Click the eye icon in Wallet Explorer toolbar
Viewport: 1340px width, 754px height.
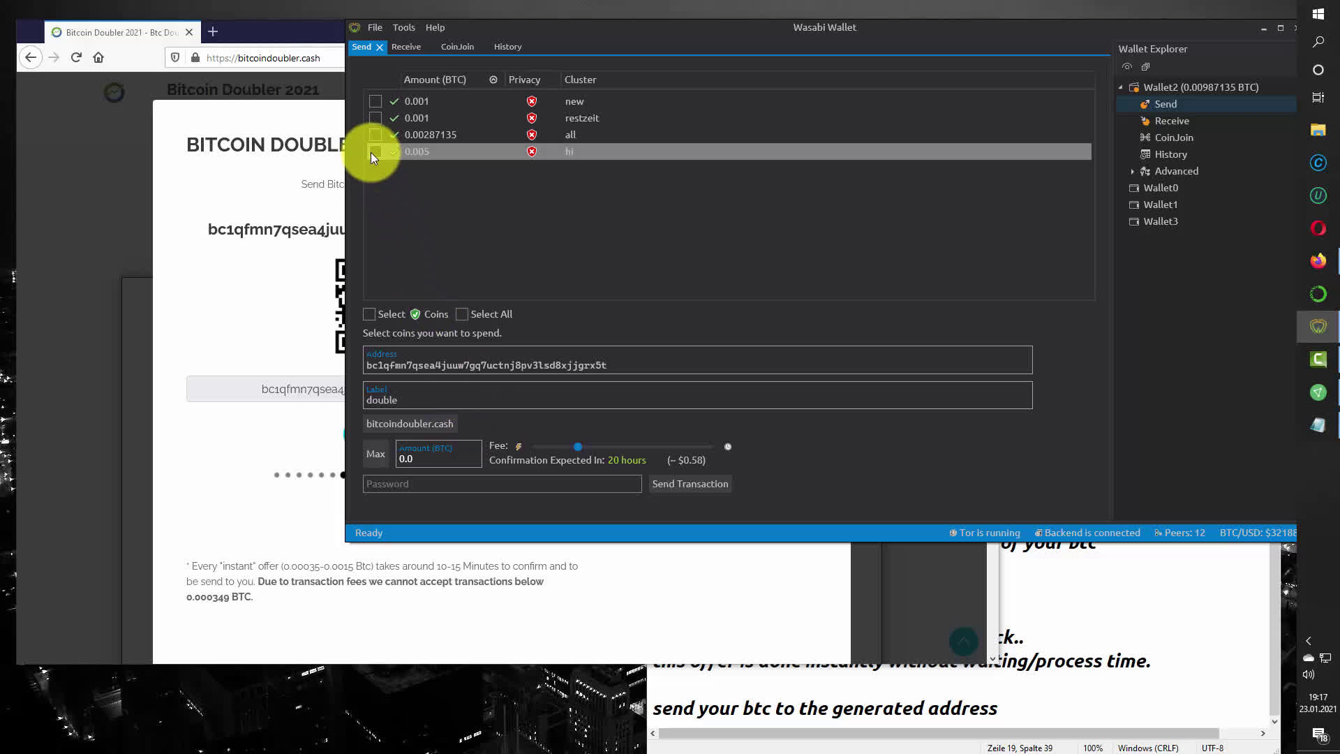pos(1126,66)
